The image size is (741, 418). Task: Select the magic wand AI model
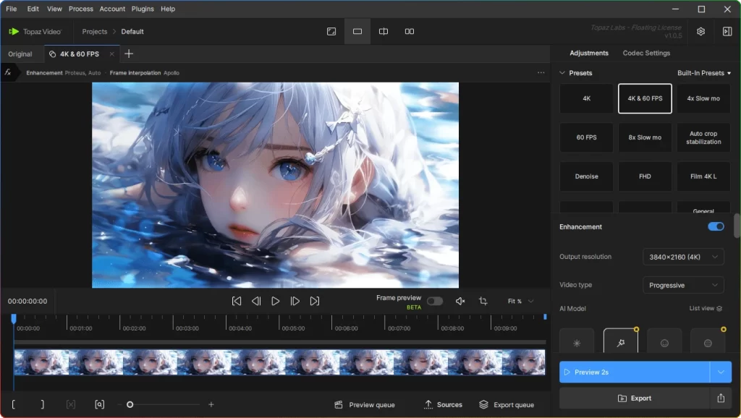click(x=620, y=341)
